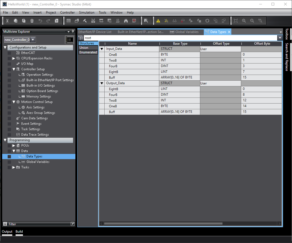This screenshot has height=243, width=292.
Task: Collapse the Input_Data structure row
Action: pyautogui.click(x=102, y=49)
